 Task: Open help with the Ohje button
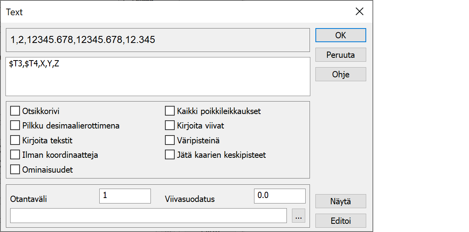point(340,74)
